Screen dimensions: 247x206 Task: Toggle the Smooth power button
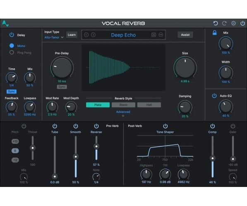click(x=76, y=126)
